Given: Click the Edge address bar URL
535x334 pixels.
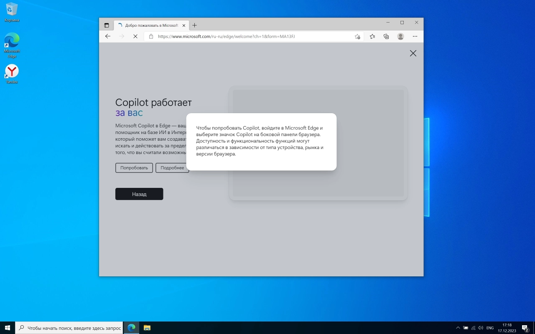Looking at the screenshot, I should 226,36.
